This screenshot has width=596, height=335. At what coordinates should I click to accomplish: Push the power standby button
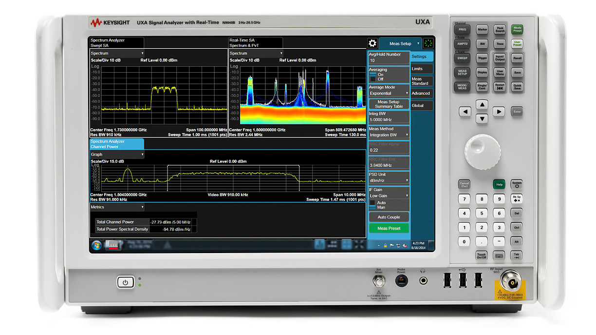[x=125, y=282]
